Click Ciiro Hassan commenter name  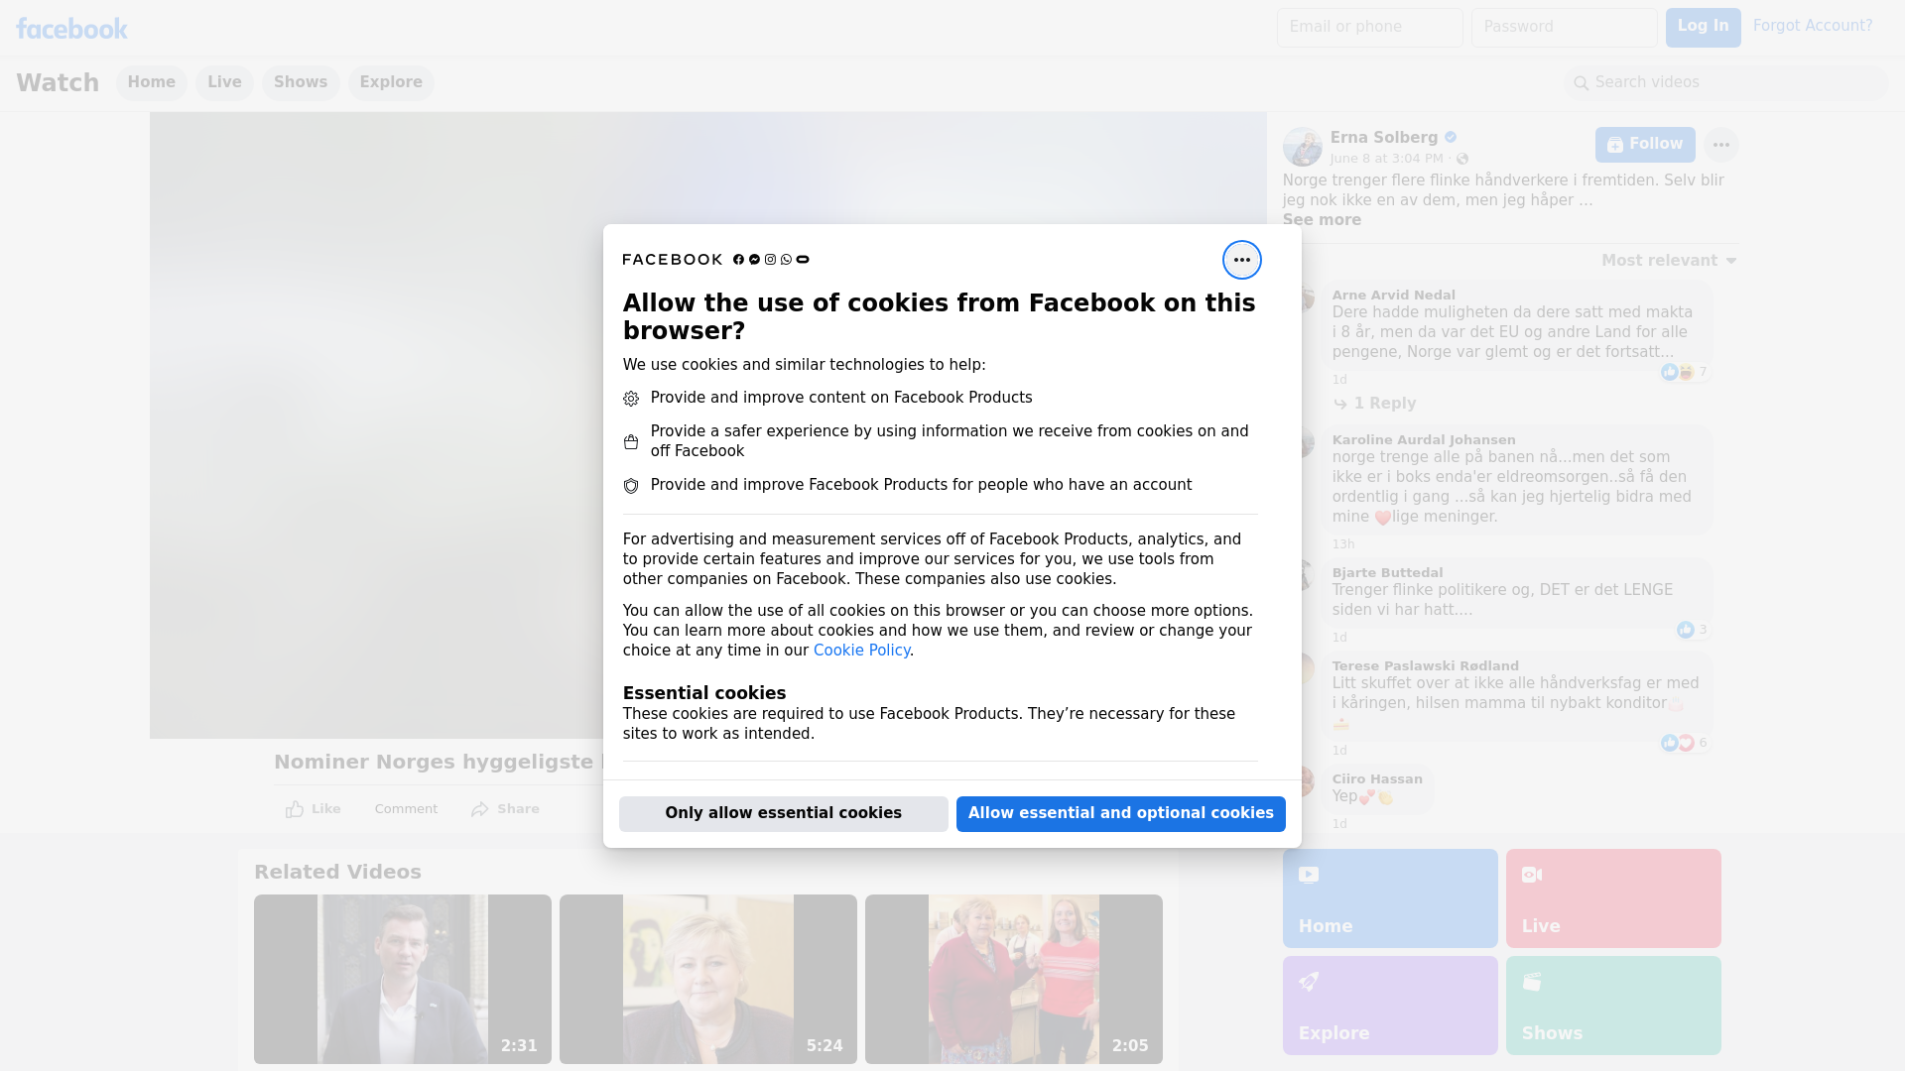pos(1377,778)
